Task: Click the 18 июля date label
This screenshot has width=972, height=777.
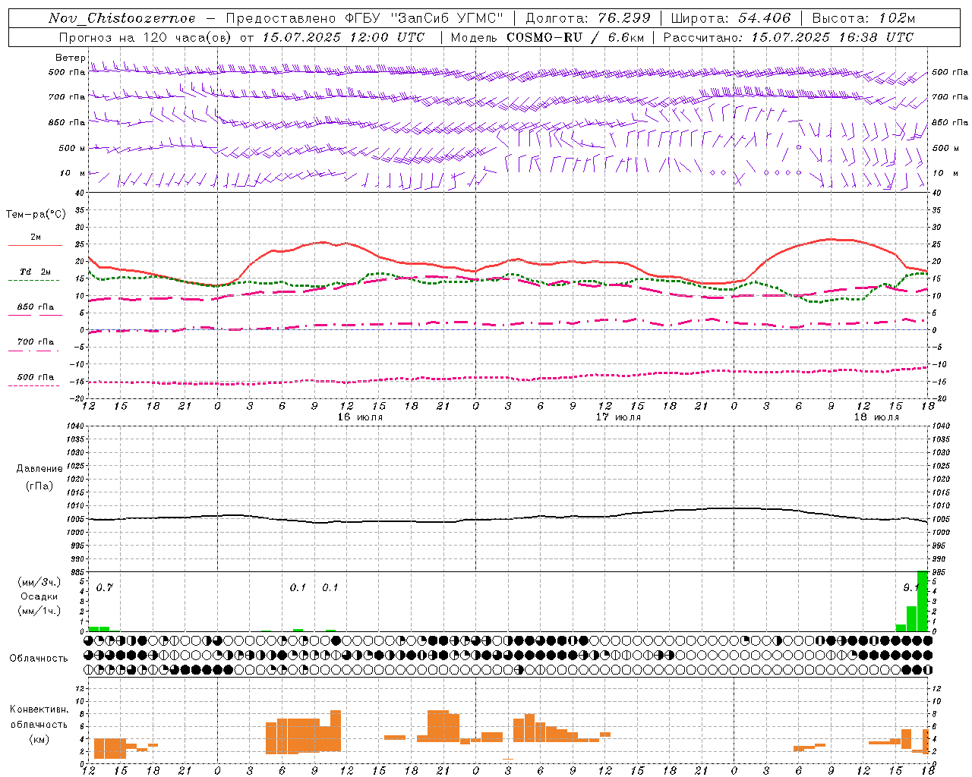Action: [876, 417]
